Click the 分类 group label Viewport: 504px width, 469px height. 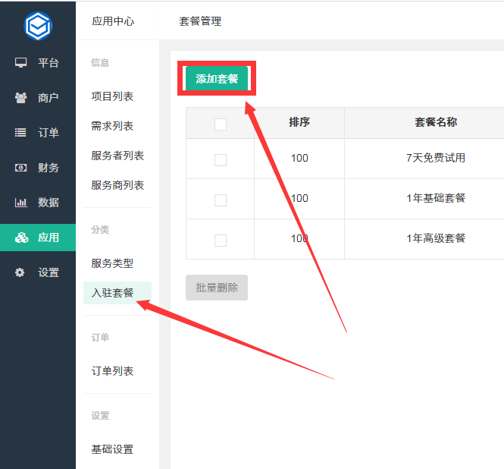(x=100, y=230)
